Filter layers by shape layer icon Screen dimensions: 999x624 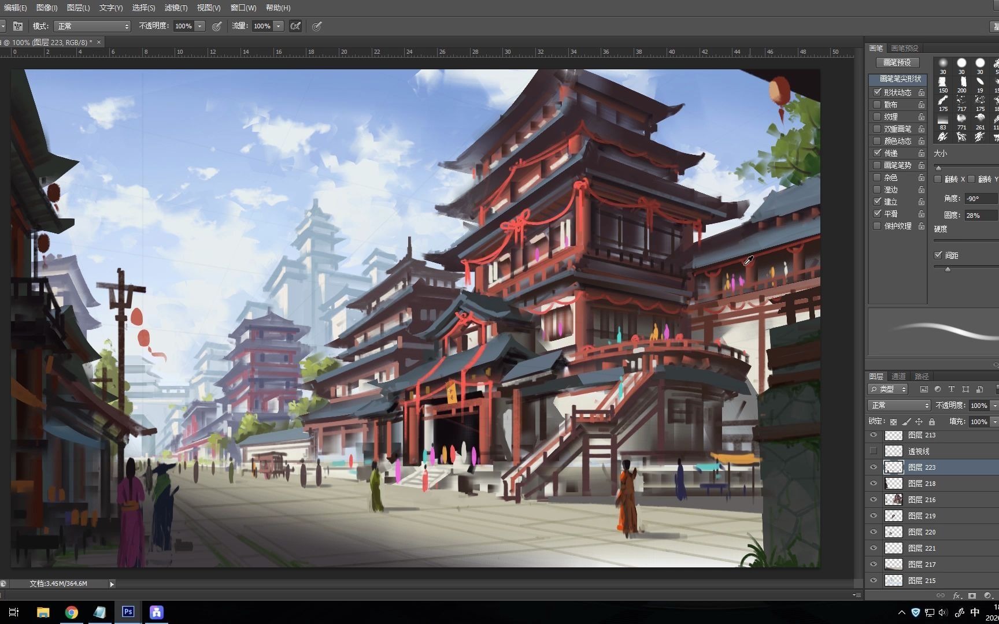click(965, 389)
